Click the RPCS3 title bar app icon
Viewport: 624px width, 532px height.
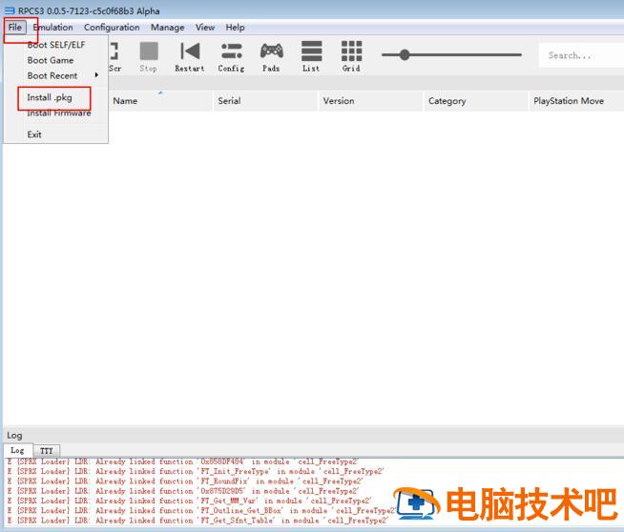(10, 10)
